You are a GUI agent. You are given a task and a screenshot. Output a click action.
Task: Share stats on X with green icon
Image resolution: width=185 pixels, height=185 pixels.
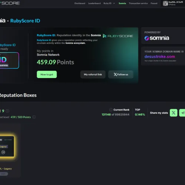[x=174, y=113]
